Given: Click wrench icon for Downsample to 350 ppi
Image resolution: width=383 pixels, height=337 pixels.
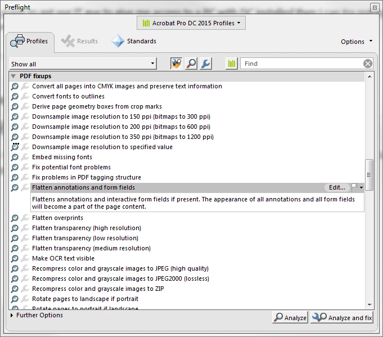Looking at the screenshot, I should [25, 137].
